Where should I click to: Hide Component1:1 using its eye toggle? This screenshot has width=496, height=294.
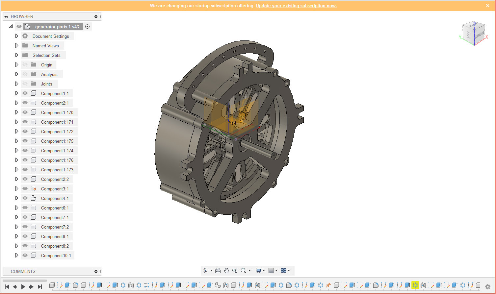(25, 93)
